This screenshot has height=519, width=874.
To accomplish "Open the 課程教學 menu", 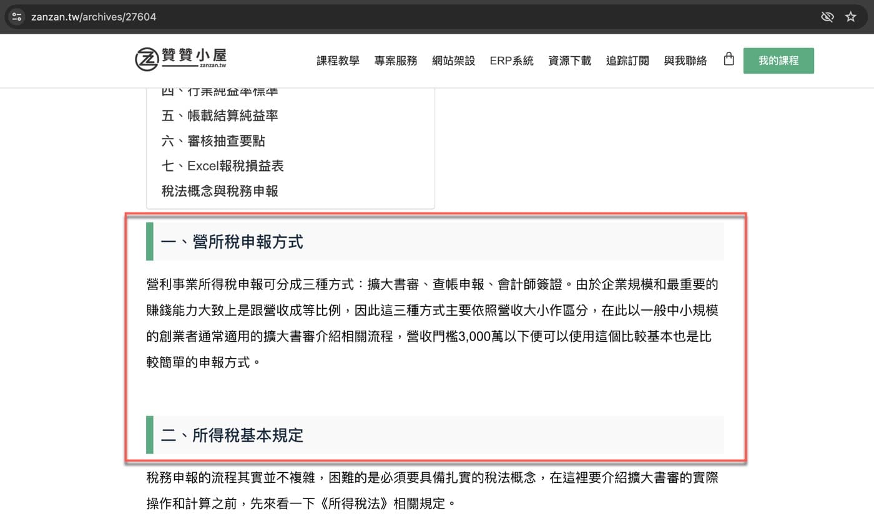I will pos(338,61).
